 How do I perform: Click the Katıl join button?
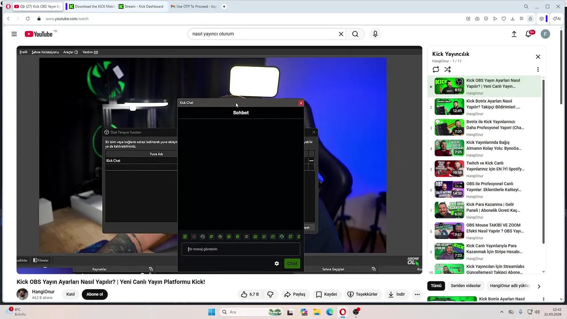tap(70, 294)
